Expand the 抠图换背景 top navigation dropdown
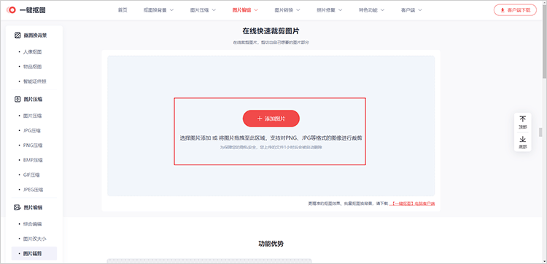This screenshot has height=264, width=547. point(158,10)
